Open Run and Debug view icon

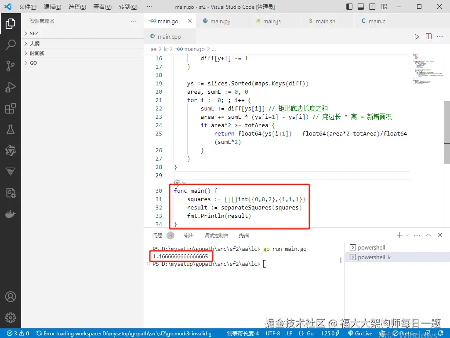click(11, 87)
